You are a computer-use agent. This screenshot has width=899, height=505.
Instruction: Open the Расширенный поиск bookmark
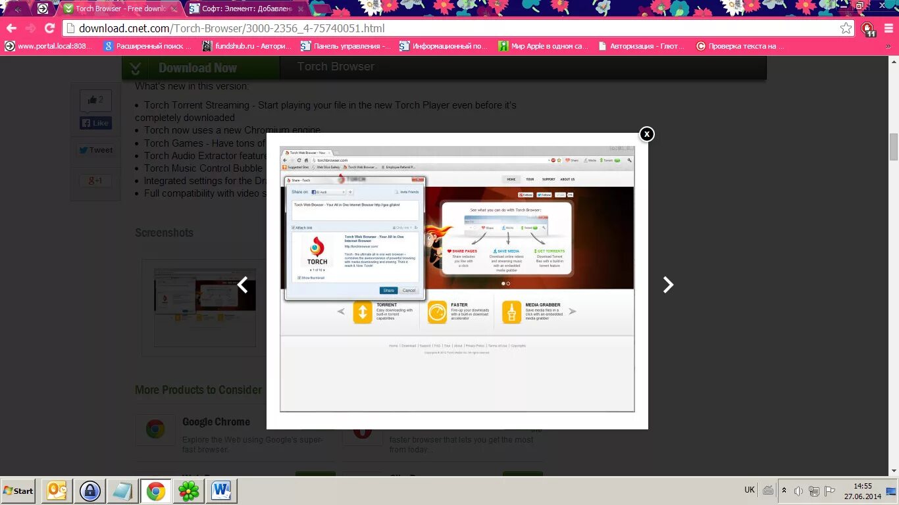(x=148, y=46)
